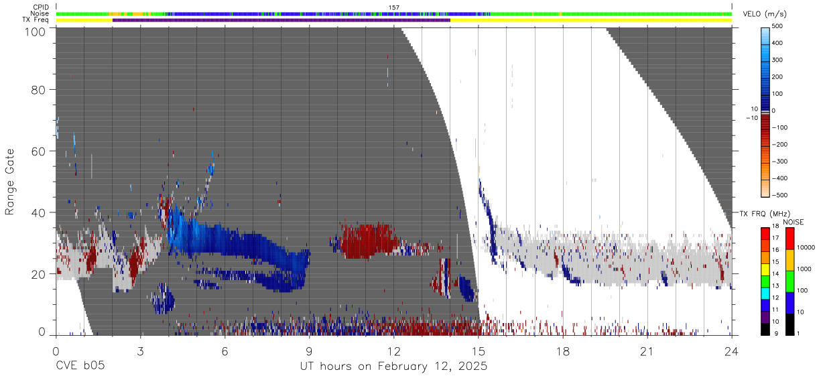Click the CPID label at top left
The width and height of the screenshot is (823, 380).
[x=42, y=7]
